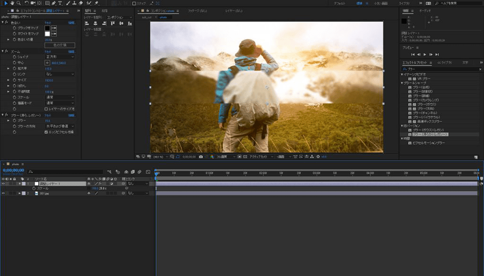Screen dimensions: 484x276
Task: Open the スケール dropdown showing 通常
Action: click(x=60, y=97)
